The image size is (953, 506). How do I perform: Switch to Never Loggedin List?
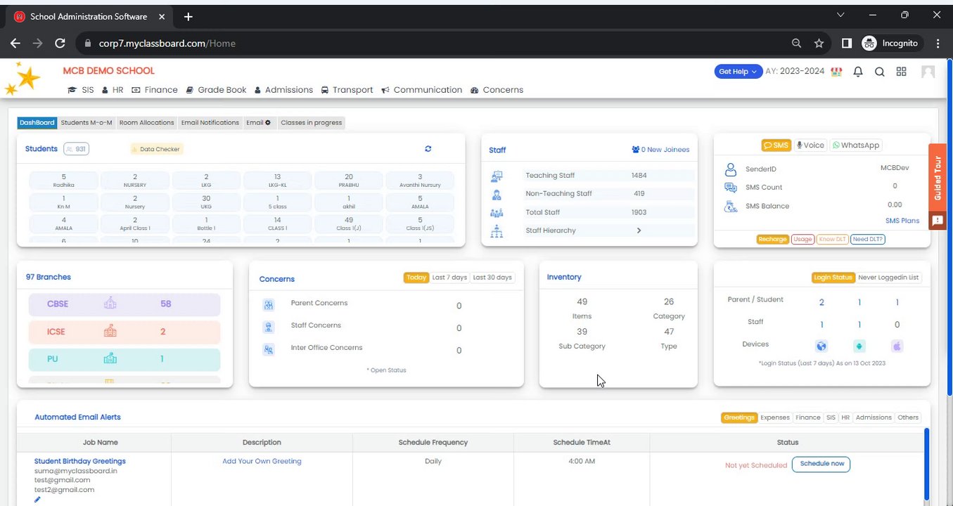[888, 278]
